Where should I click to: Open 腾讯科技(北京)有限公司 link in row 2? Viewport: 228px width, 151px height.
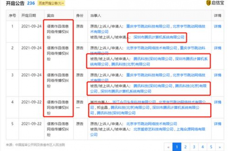[x=131, y=64]
